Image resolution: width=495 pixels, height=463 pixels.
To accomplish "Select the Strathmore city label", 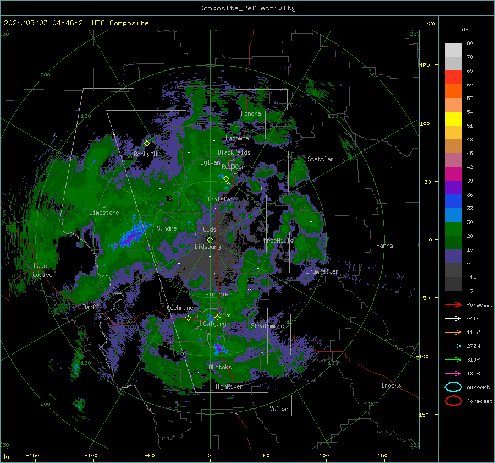I will coord(267,326).
